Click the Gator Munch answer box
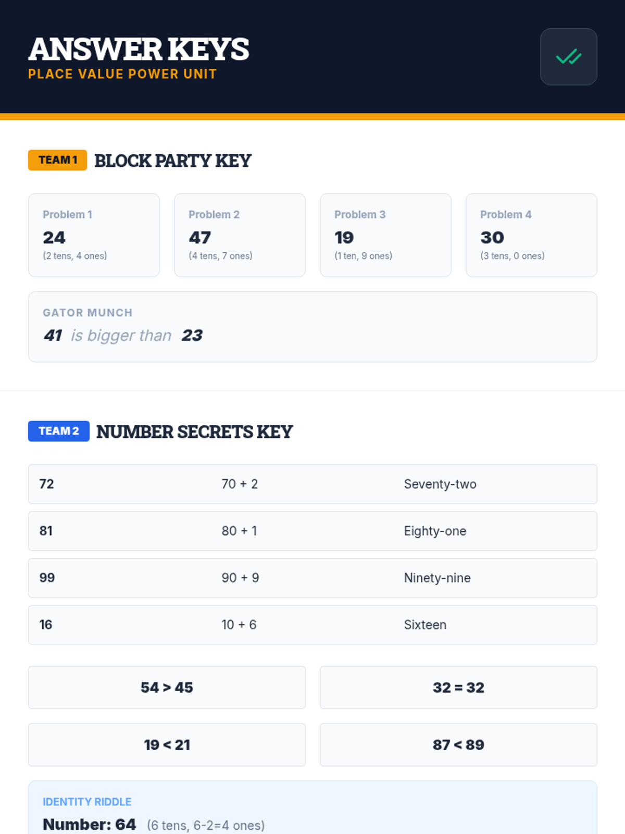The width and height of the screenshot is (625, 834). point(312,327)
